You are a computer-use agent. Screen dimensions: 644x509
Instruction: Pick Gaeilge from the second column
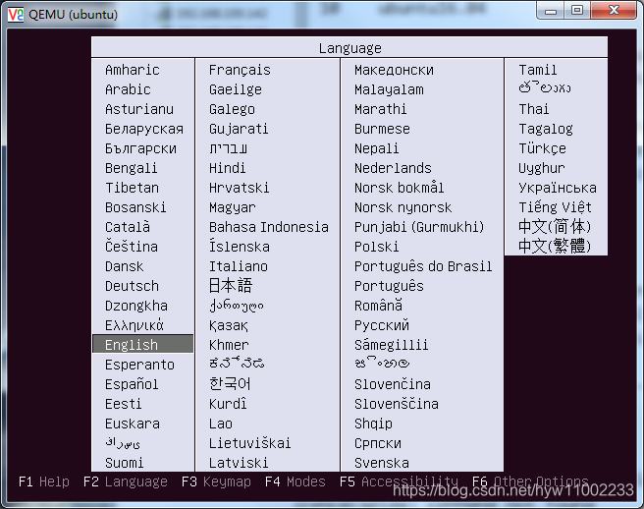click(x=236, y=89)
